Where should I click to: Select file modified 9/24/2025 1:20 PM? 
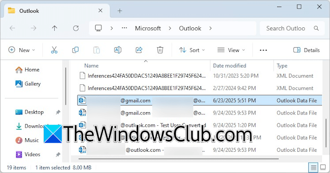199,125
